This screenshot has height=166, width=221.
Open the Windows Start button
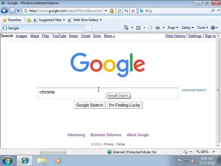[7, 161]
